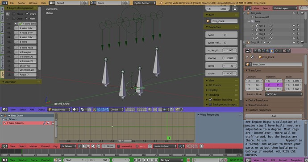The height and width of the screenshot is (162, 308).
Task: Click the pivot point selector icon
Action: point(83,109)
